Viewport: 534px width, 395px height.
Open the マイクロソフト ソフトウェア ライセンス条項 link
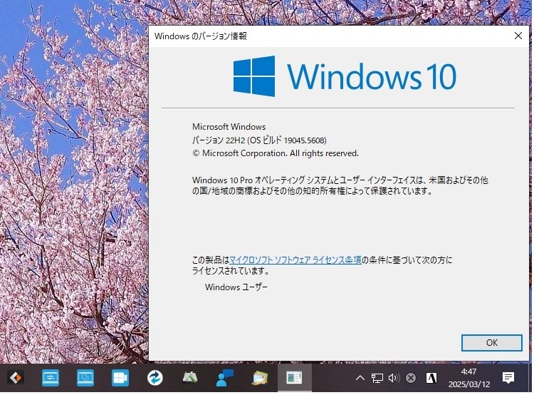296,261
